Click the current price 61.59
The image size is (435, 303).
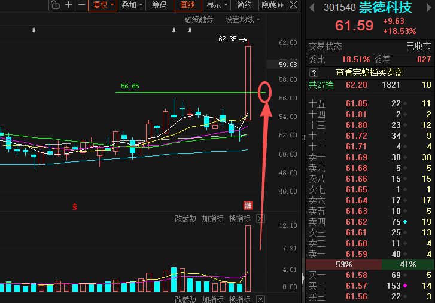pos(354,26)
